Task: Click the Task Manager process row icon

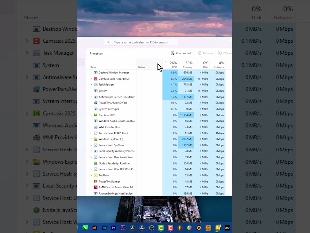Action: click(x=96, y=85)
